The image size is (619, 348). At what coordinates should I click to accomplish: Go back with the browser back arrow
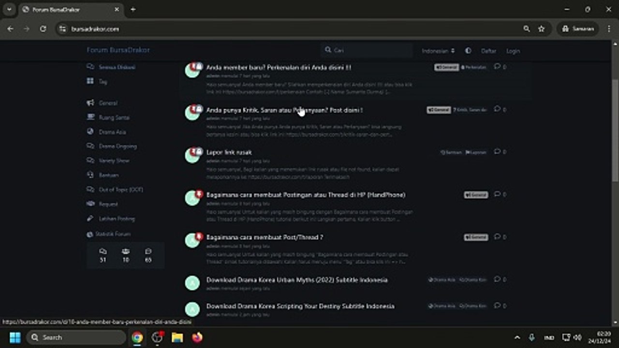[x=10, y=29]
